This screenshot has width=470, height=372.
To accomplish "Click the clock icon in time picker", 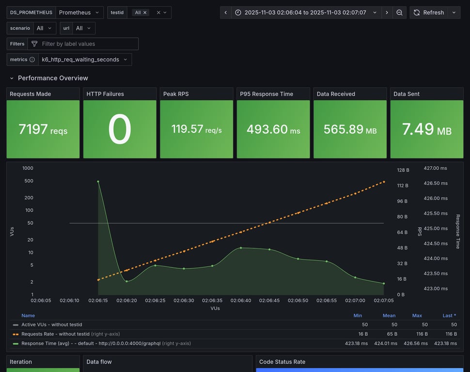I will coord(238,13).
